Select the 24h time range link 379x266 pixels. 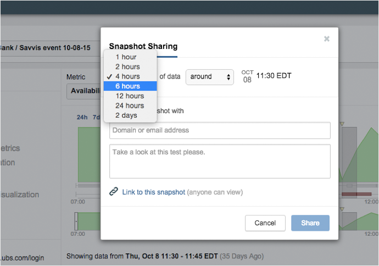[82, 118]
